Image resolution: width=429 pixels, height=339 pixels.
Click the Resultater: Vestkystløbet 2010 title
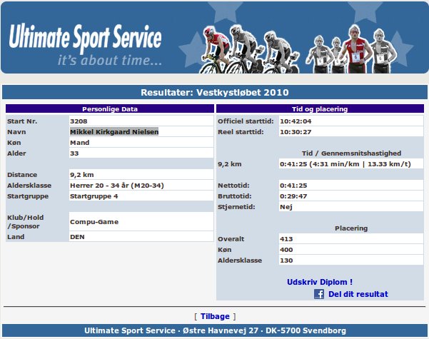[x=215, y=93]
